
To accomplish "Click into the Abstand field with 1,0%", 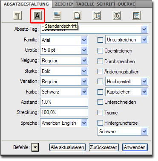I will pyautogui.click(x=64, y=102).
